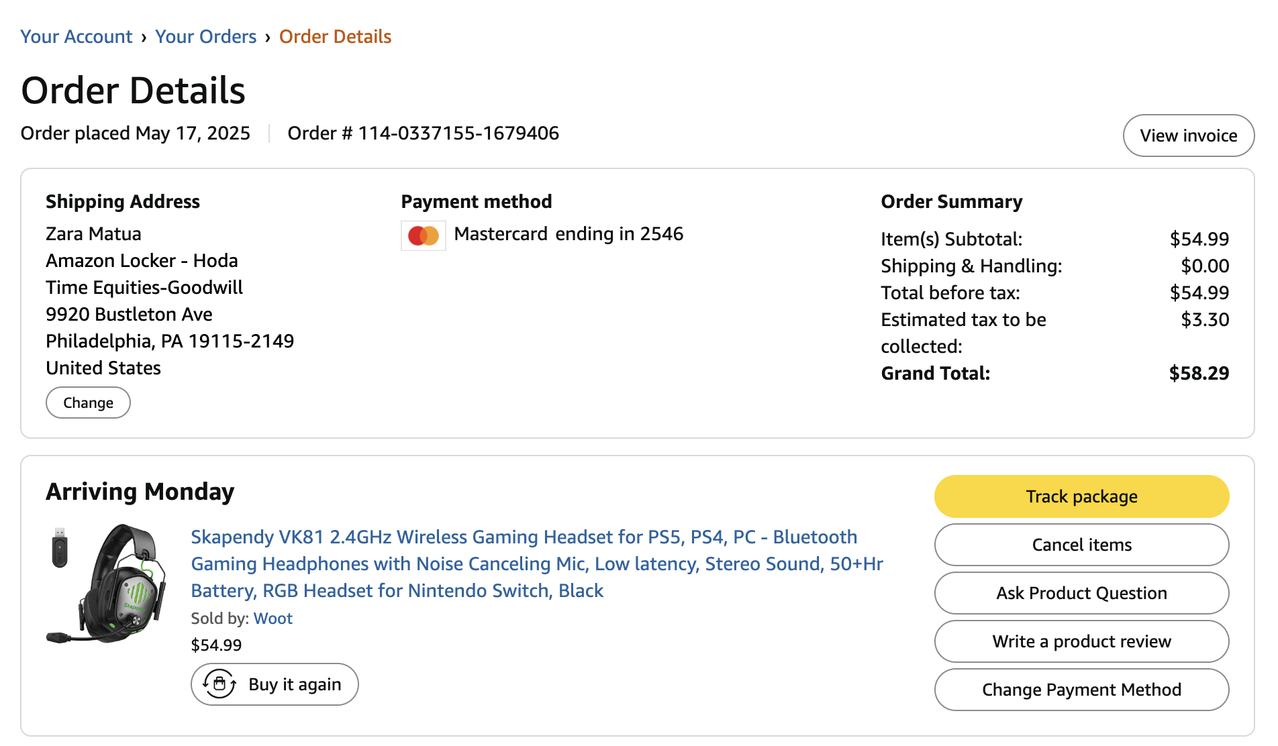This screenshot has height=746, width=1278.
Task: Change Payment Method for order
Action: [1081, 690]
